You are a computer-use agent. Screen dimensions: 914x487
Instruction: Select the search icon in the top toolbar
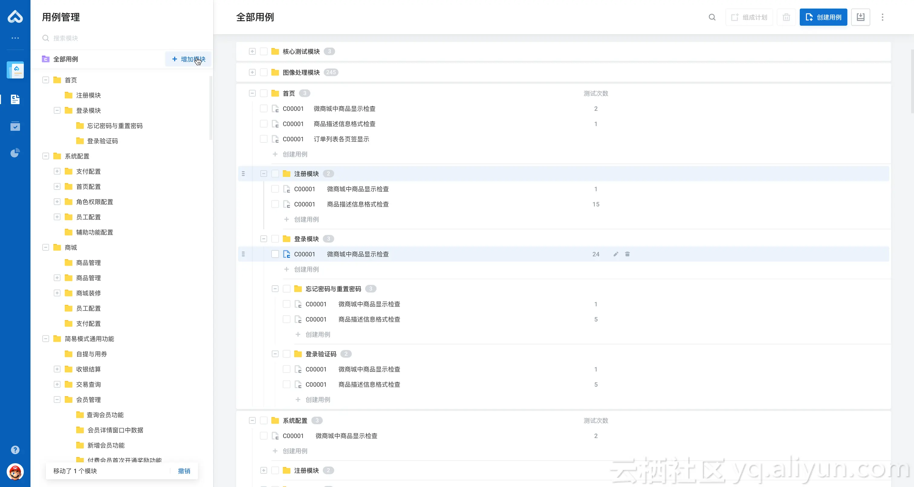click(712, 17)
